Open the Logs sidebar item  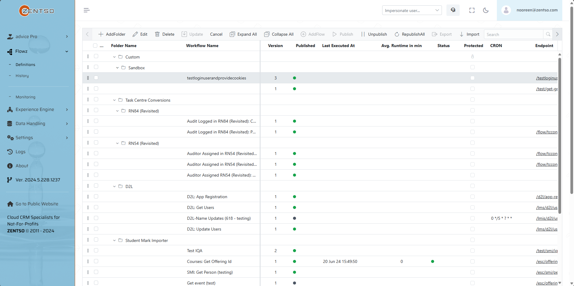[20, 152]
